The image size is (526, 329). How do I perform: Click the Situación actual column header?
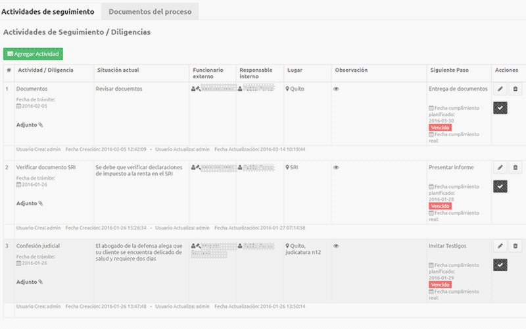pyautogui.click(x=118, y=70)
